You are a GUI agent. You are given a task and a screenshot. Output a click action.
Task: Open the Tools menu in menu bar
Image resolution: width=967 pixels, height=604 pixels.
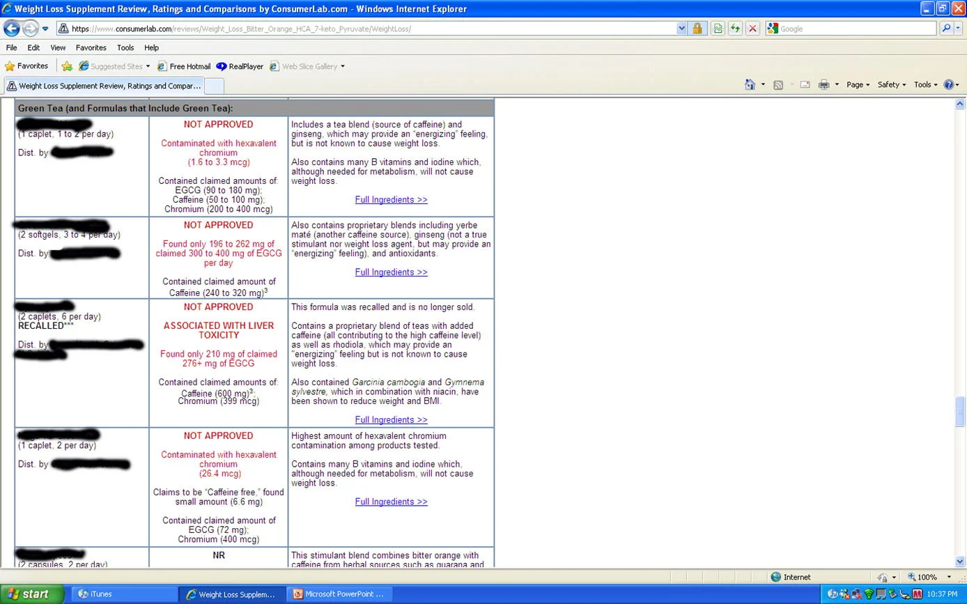click(125, 47)
